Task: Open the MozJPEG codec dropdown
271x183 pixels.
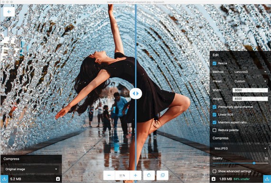Action: (240, 148)
